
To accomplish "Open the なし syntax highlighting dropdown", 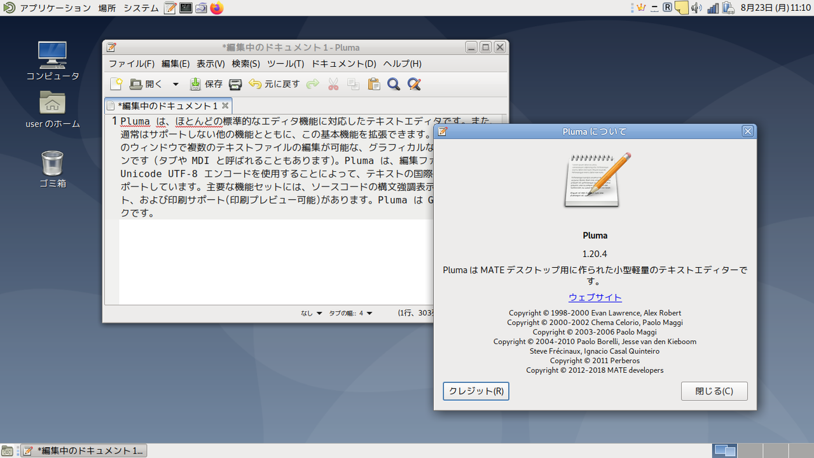I will [x=312, y=313].
